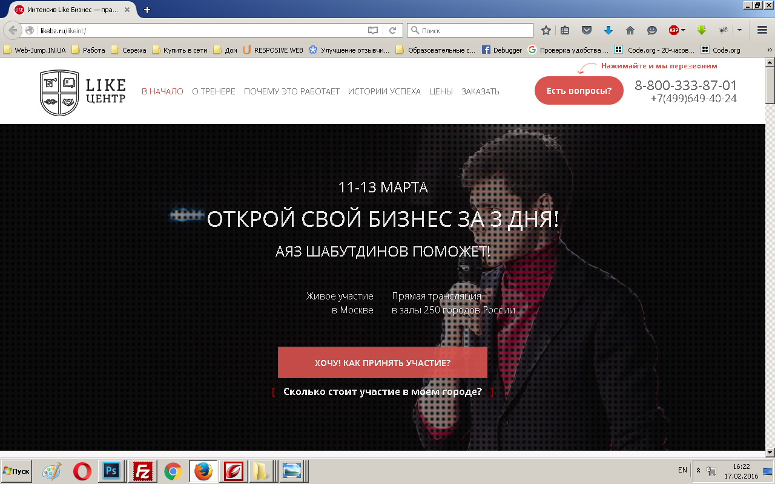Navigate to ЦЕНЫ in the site menu

tap(441, 91)
